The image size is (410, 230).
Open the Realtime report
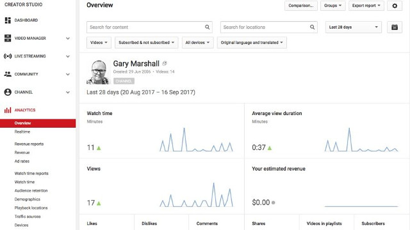[22, 132]
